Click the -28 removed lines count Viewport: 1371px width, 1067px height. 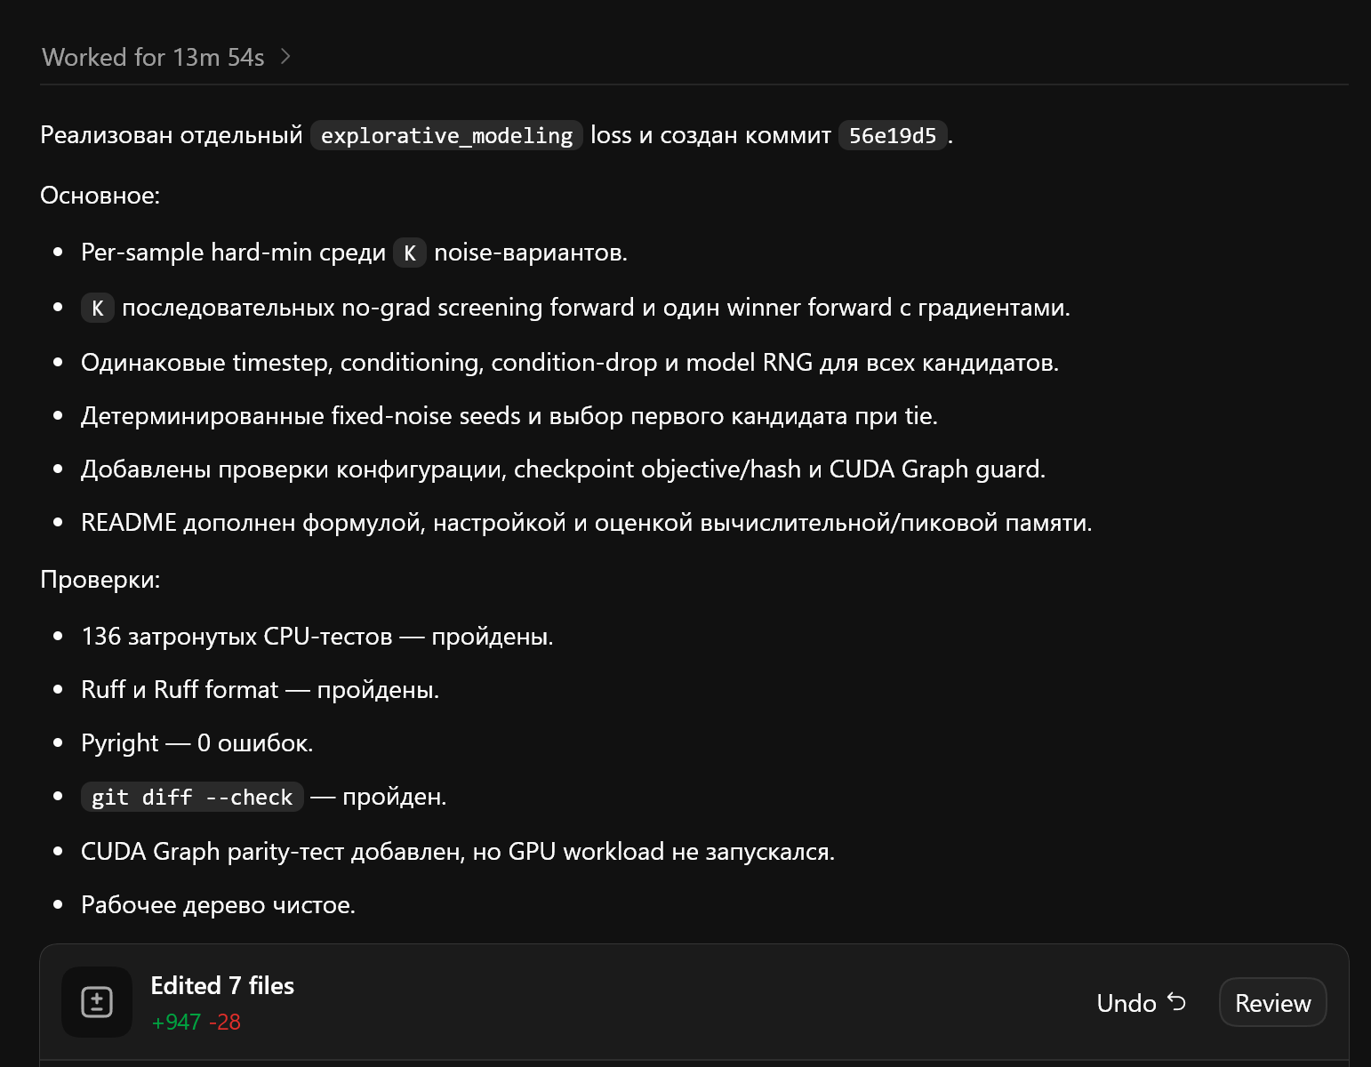coord(225,1023)
